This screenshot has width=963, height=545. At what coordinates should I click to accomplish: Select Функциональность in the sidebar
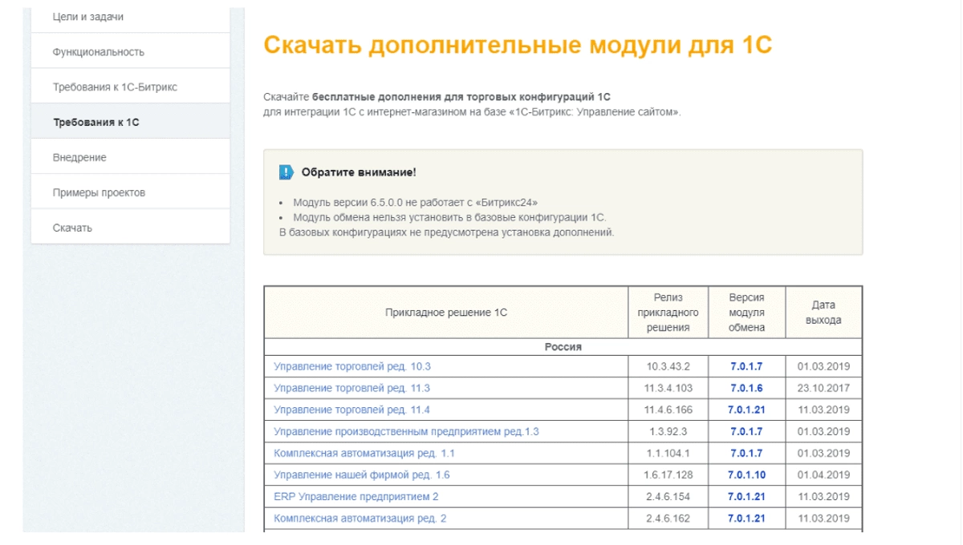pos(130,52)
